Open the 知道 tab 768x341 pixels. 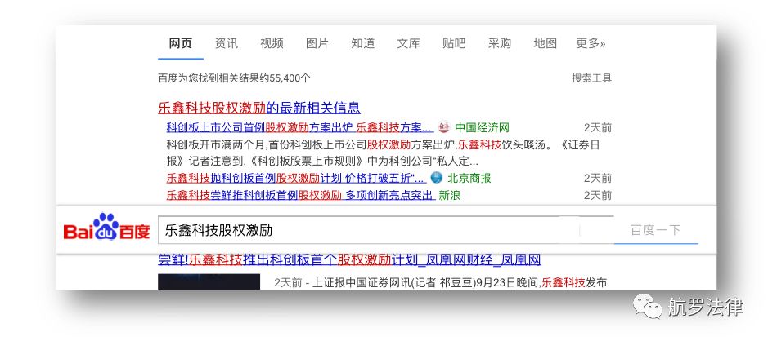click(362, 43)
